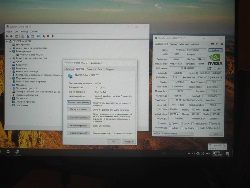
Task: Click the network globe tray icon
Action: tap(198, 154)
